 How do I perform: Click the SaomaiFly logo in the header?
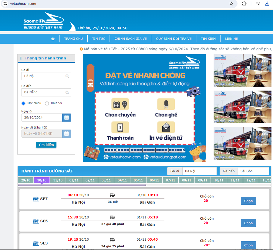[43, 21]
